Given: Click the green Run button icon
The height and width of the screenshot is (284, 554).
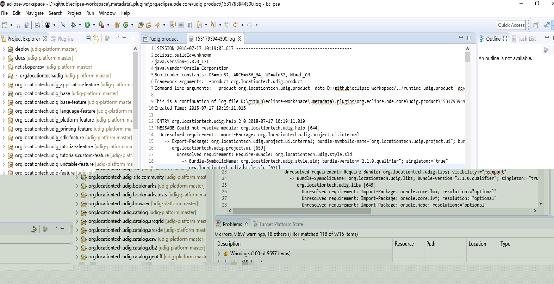Looking at the screenshot, I should click(87, 25).
